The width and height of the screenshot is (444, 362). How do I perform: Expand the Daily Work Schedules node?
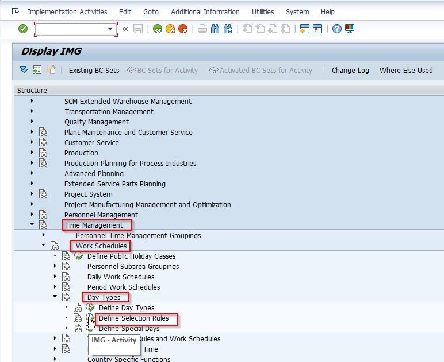(55, 276)
